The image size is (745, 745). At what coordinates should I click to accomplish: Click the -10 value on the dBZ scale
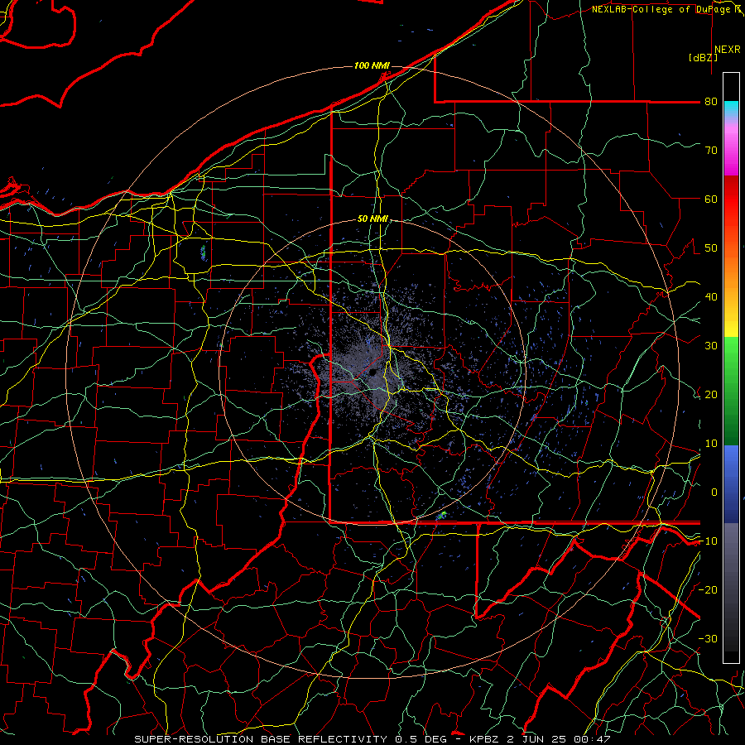708,541
